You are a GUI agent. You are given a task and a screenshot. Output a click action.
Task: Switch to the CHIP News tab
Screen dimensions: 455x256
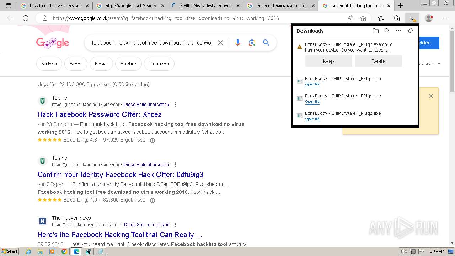click(x=206, y=6)
